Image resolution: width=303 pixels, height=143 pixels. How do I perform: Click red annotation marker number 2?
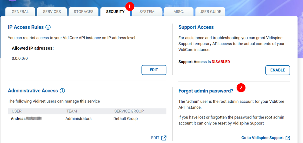tap(241, 88)
